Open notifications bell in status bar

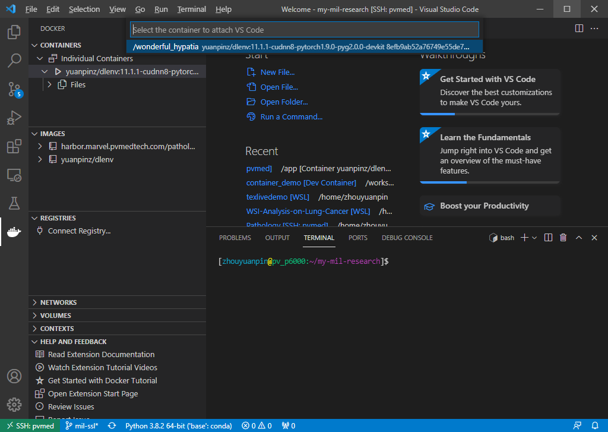click(595, 426)
